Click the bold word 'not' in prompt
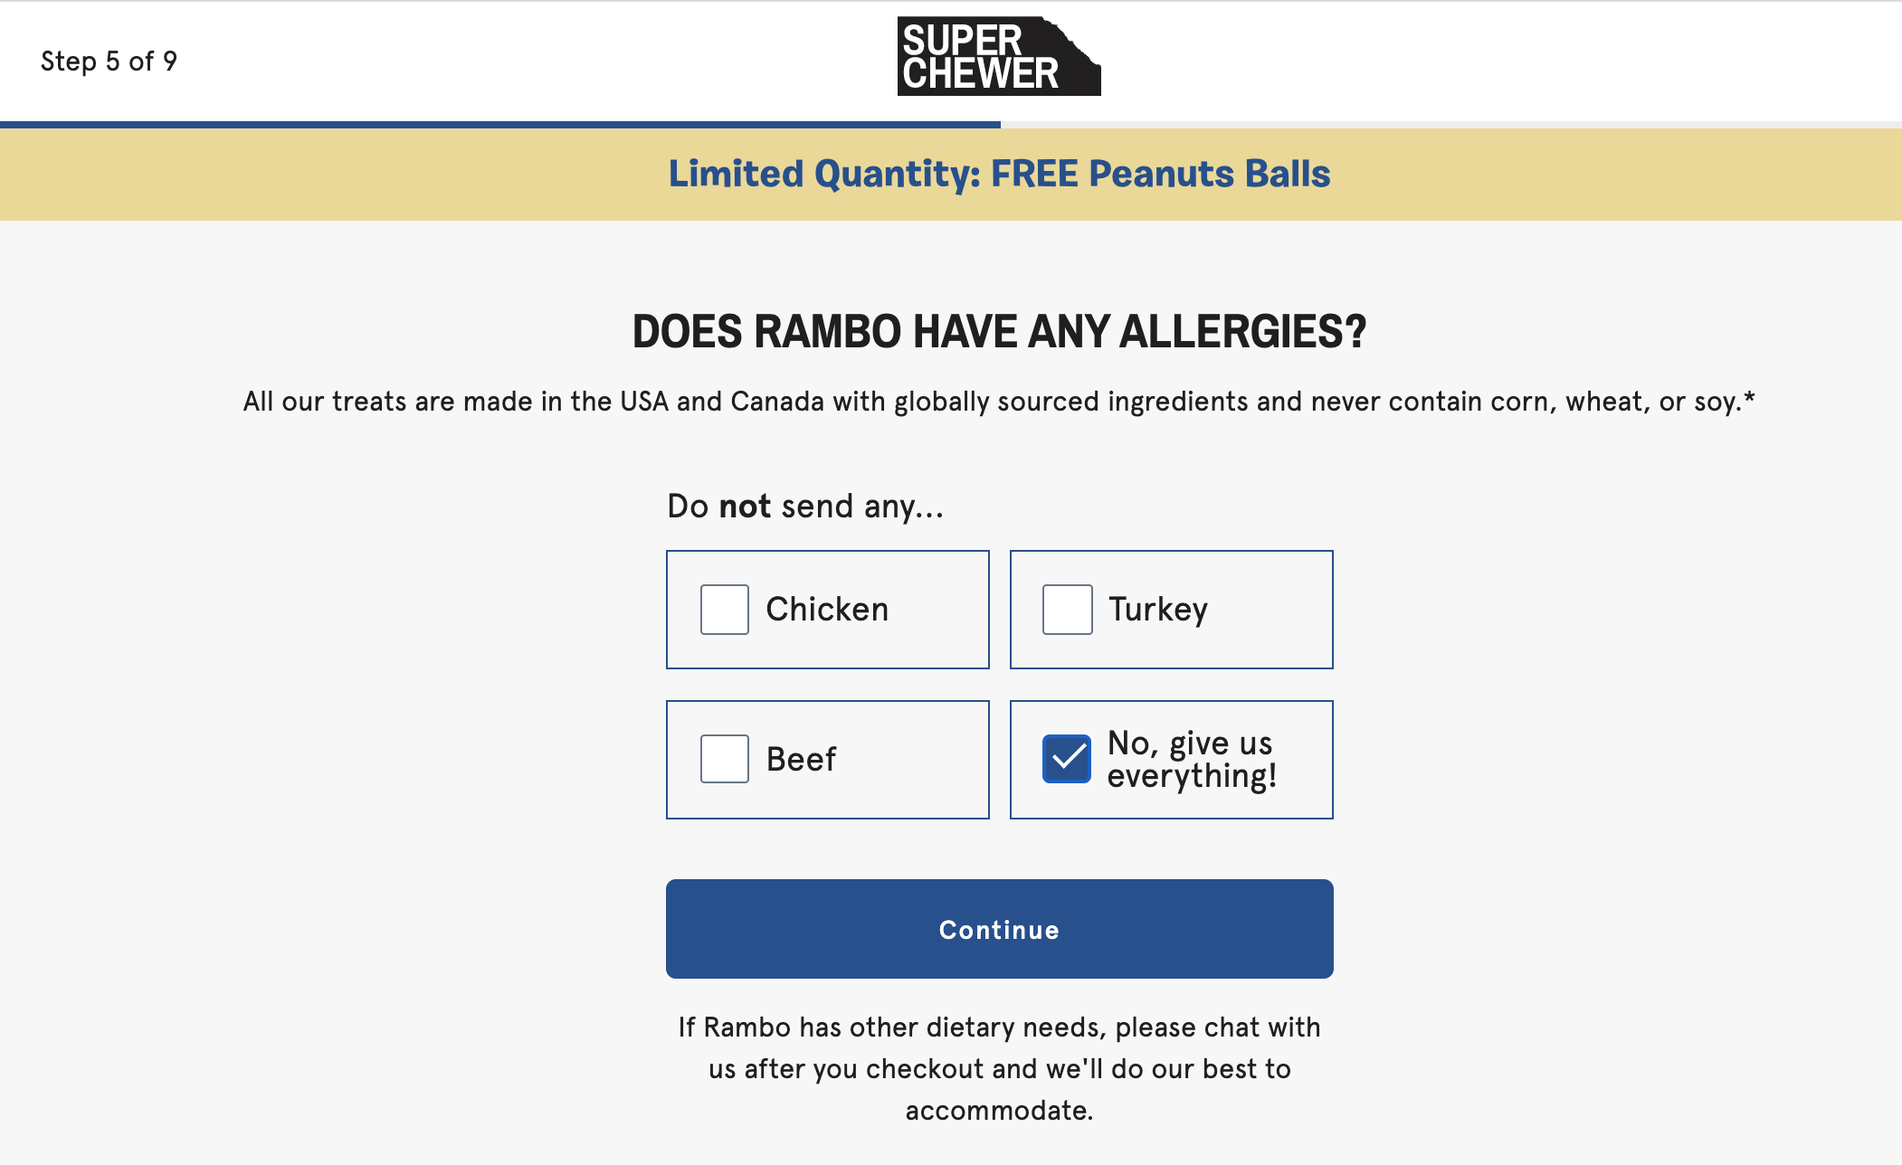Viewport: 1902px width, 1165px height. 745,507
